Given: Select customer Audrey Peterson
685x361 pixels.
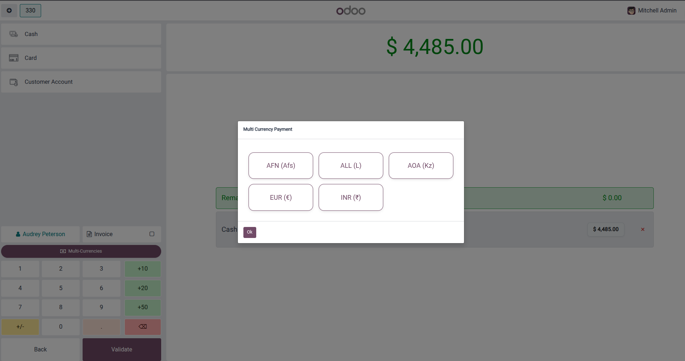Looking at the screenshot, I should point(40,234).
